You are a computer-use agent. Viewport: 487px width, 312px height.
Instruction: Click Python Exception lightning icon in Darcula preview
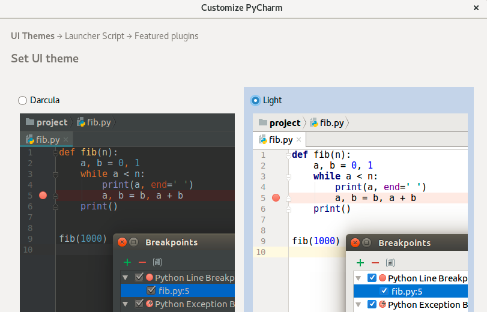[150, 304]
